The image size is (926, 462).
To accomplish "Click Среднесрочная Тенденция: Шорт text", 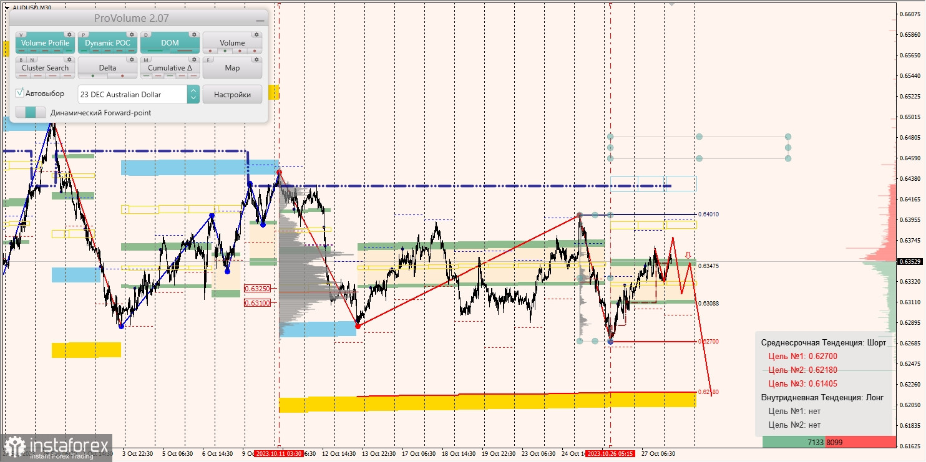I will tap(823, 343).
